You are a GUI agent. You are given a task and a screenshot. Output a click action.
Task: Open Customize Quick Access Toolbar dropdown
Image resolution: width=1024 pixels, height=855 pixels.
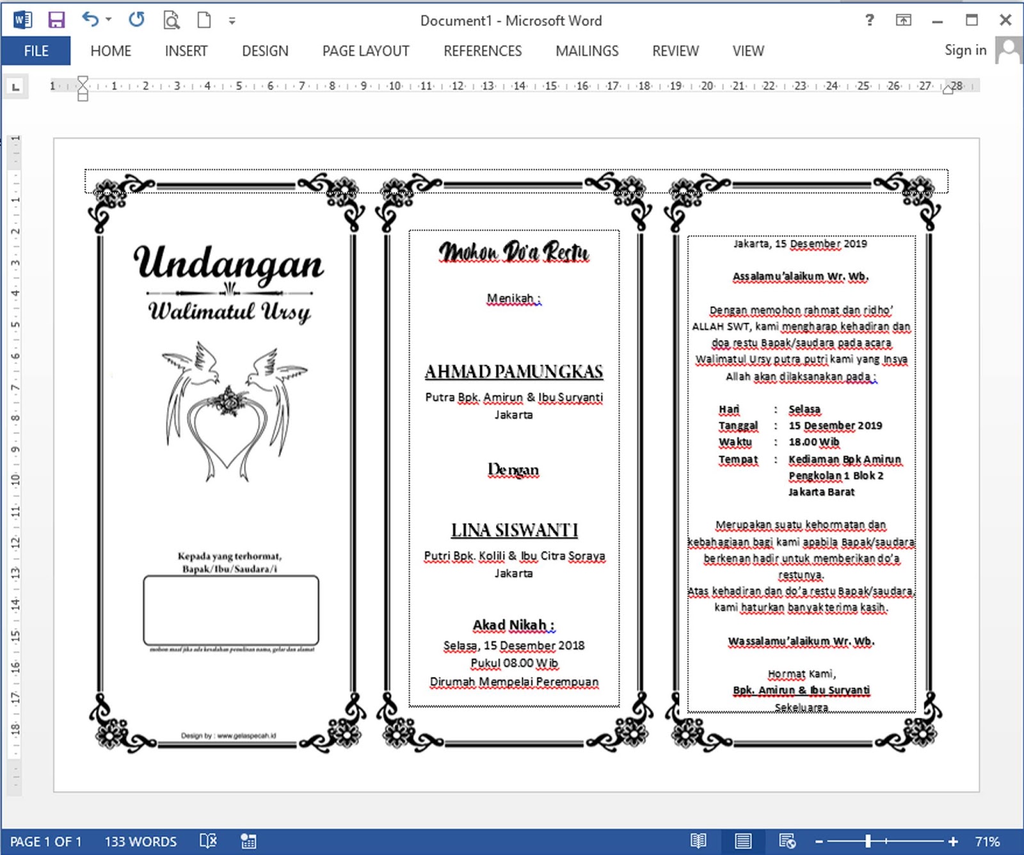click(x=232, y=21)
